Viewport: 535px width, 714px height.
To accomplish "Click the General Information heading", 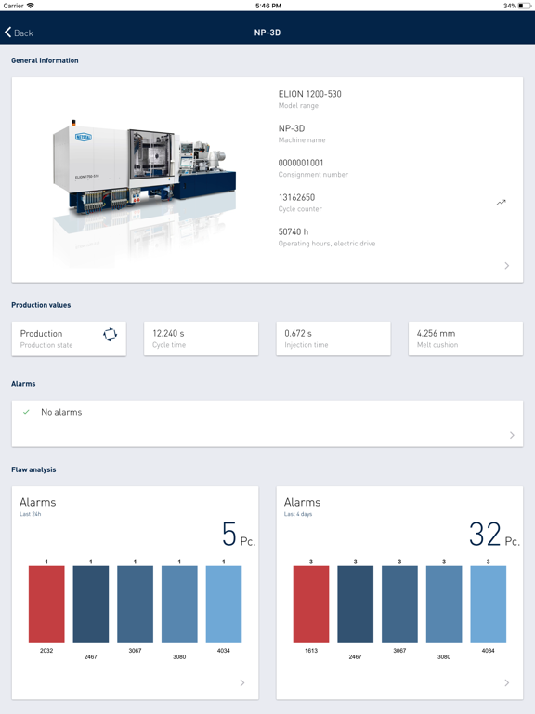I will 45,60.
